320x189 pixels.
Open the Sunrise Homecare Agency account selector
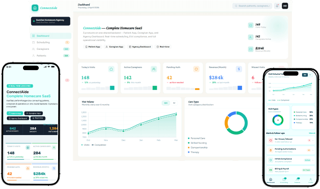pyautogui.click(x=50, y=21)
